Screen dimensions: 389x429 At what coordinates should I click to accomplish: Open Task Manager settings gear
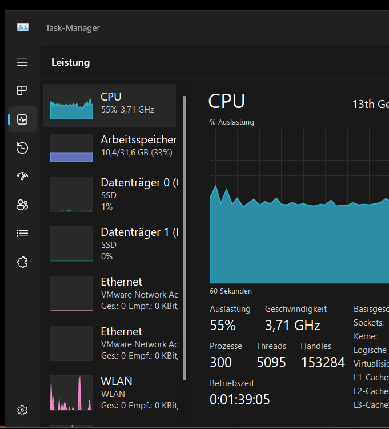(22, 410)
